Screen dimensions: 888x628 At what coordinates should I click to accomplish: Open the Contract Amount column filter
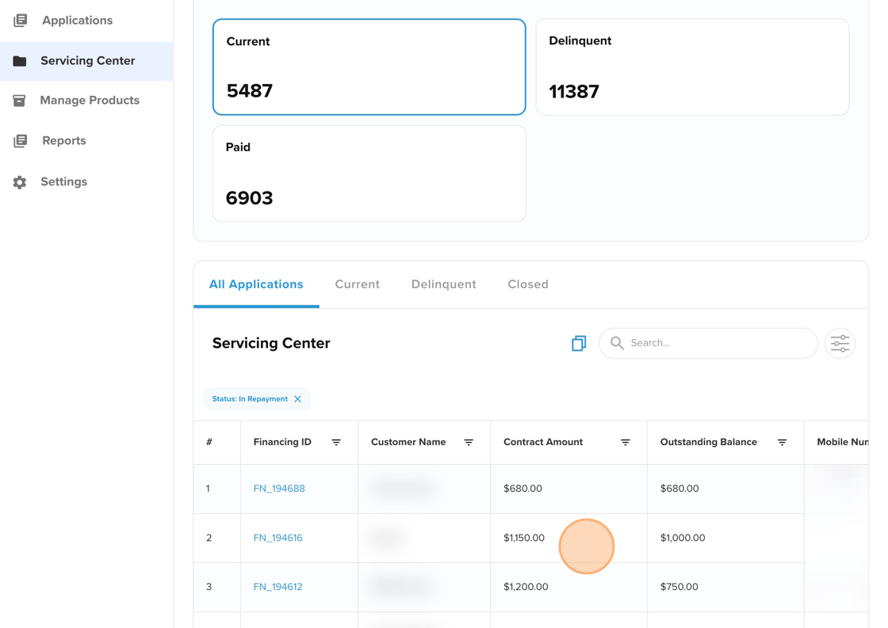[x=626, y=443]
